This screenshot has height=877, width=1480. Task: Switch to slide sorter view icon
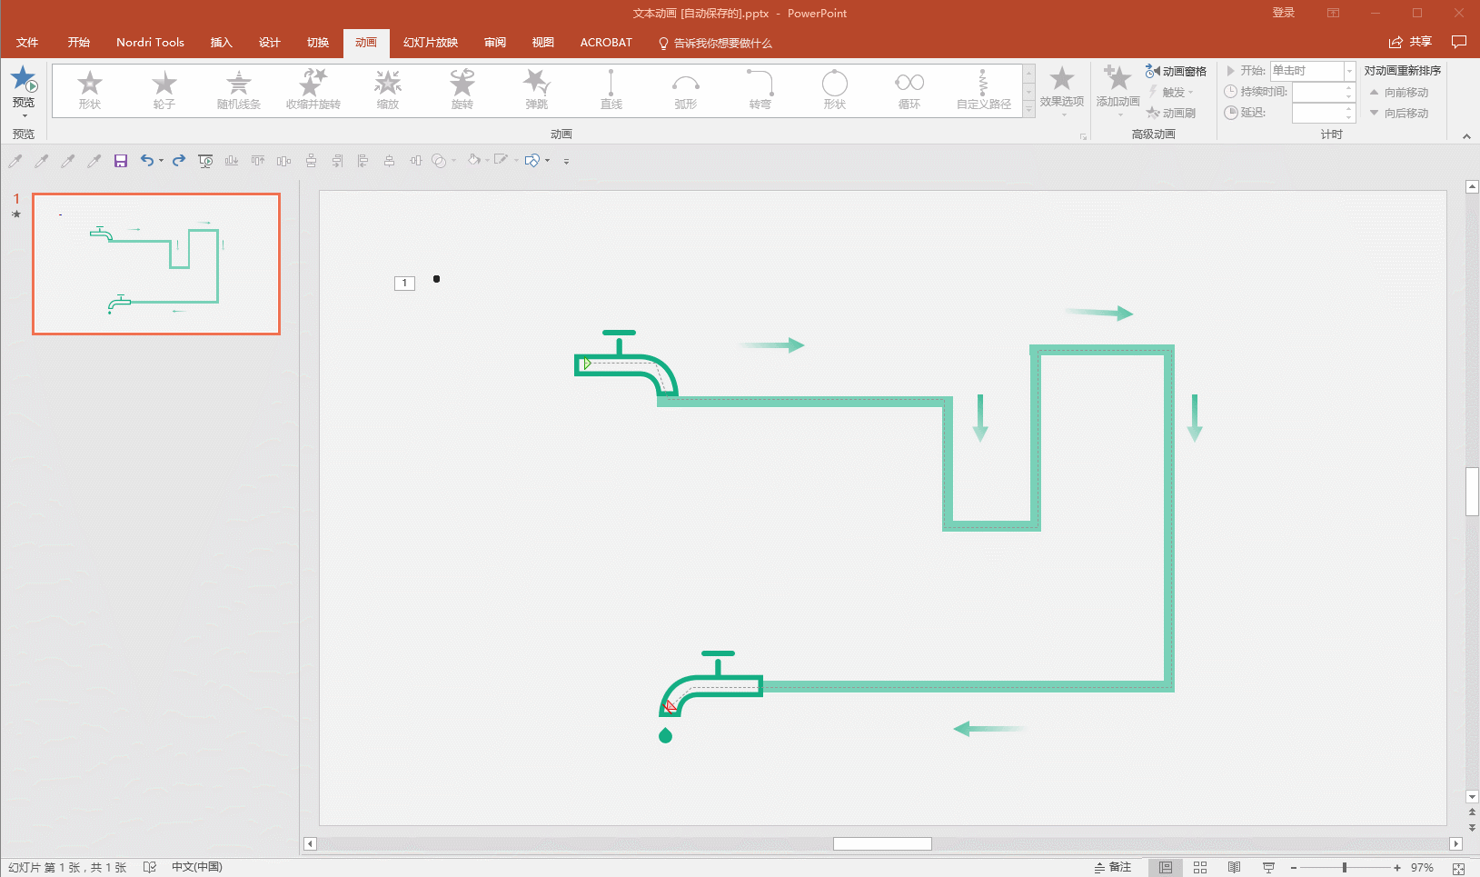pyautogui.click(x=1199, y=867)
